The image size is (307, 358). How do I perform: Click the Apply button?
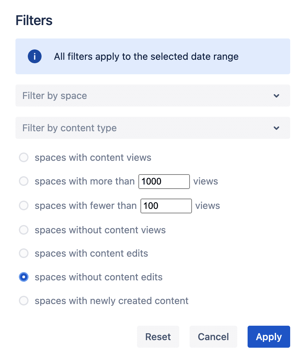point(269,337)
